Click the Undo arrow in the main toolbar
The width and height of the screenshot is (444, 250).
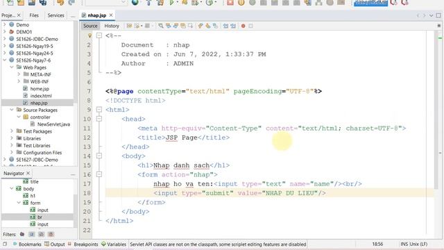[60, 3]
